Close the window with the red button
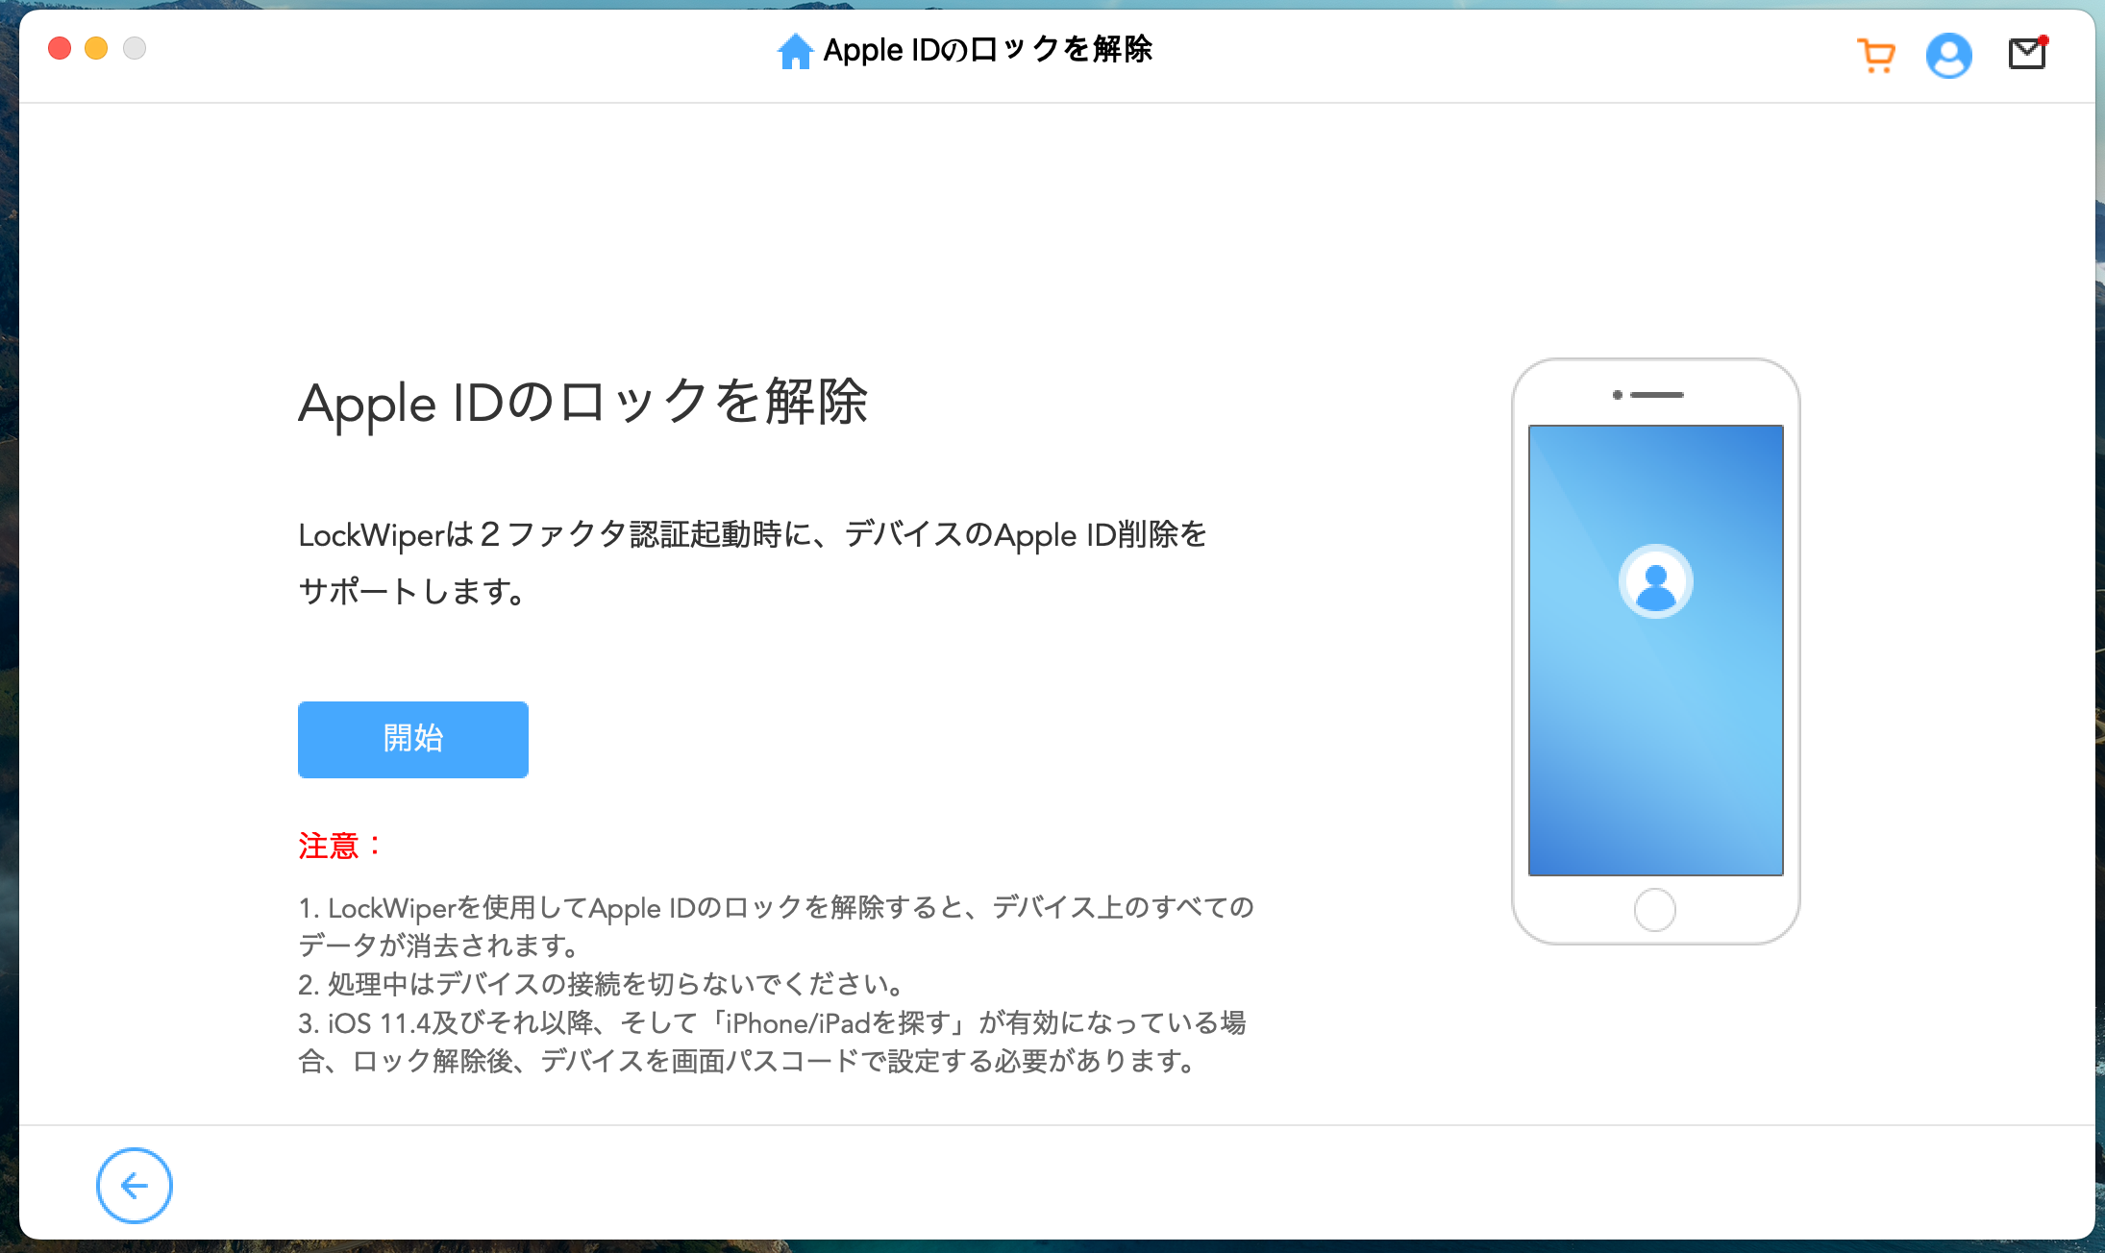The image size is (2105, 1253). 60,48
